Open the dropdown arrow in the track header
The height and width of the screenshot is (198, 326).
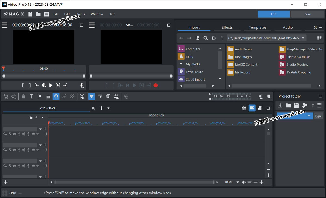[x=42, y=117]
